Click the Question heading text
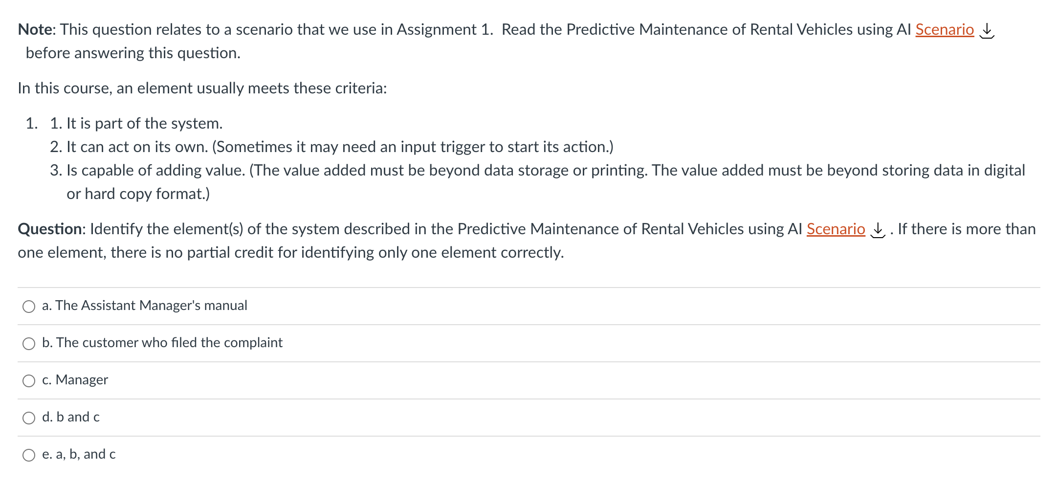The height and width of the screenshot is (487, 1058). click(x=50, y=229)
